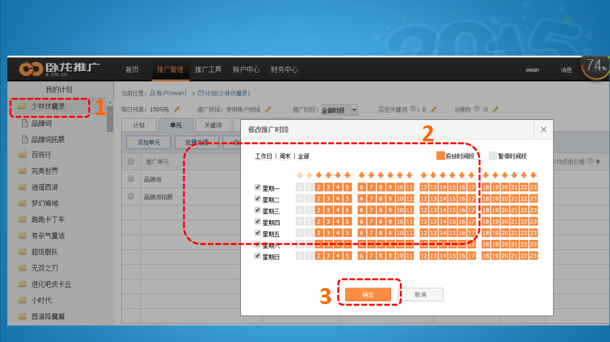Viewport: 610px width, 342px height.
Task: Open the 推广工具 menu
Action: (x=208, y=70)
